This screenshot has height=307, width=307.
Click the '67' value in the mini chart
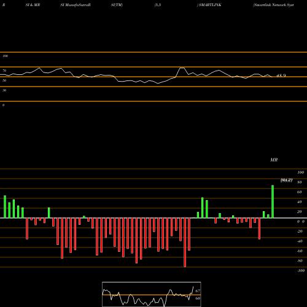point(198,291)
